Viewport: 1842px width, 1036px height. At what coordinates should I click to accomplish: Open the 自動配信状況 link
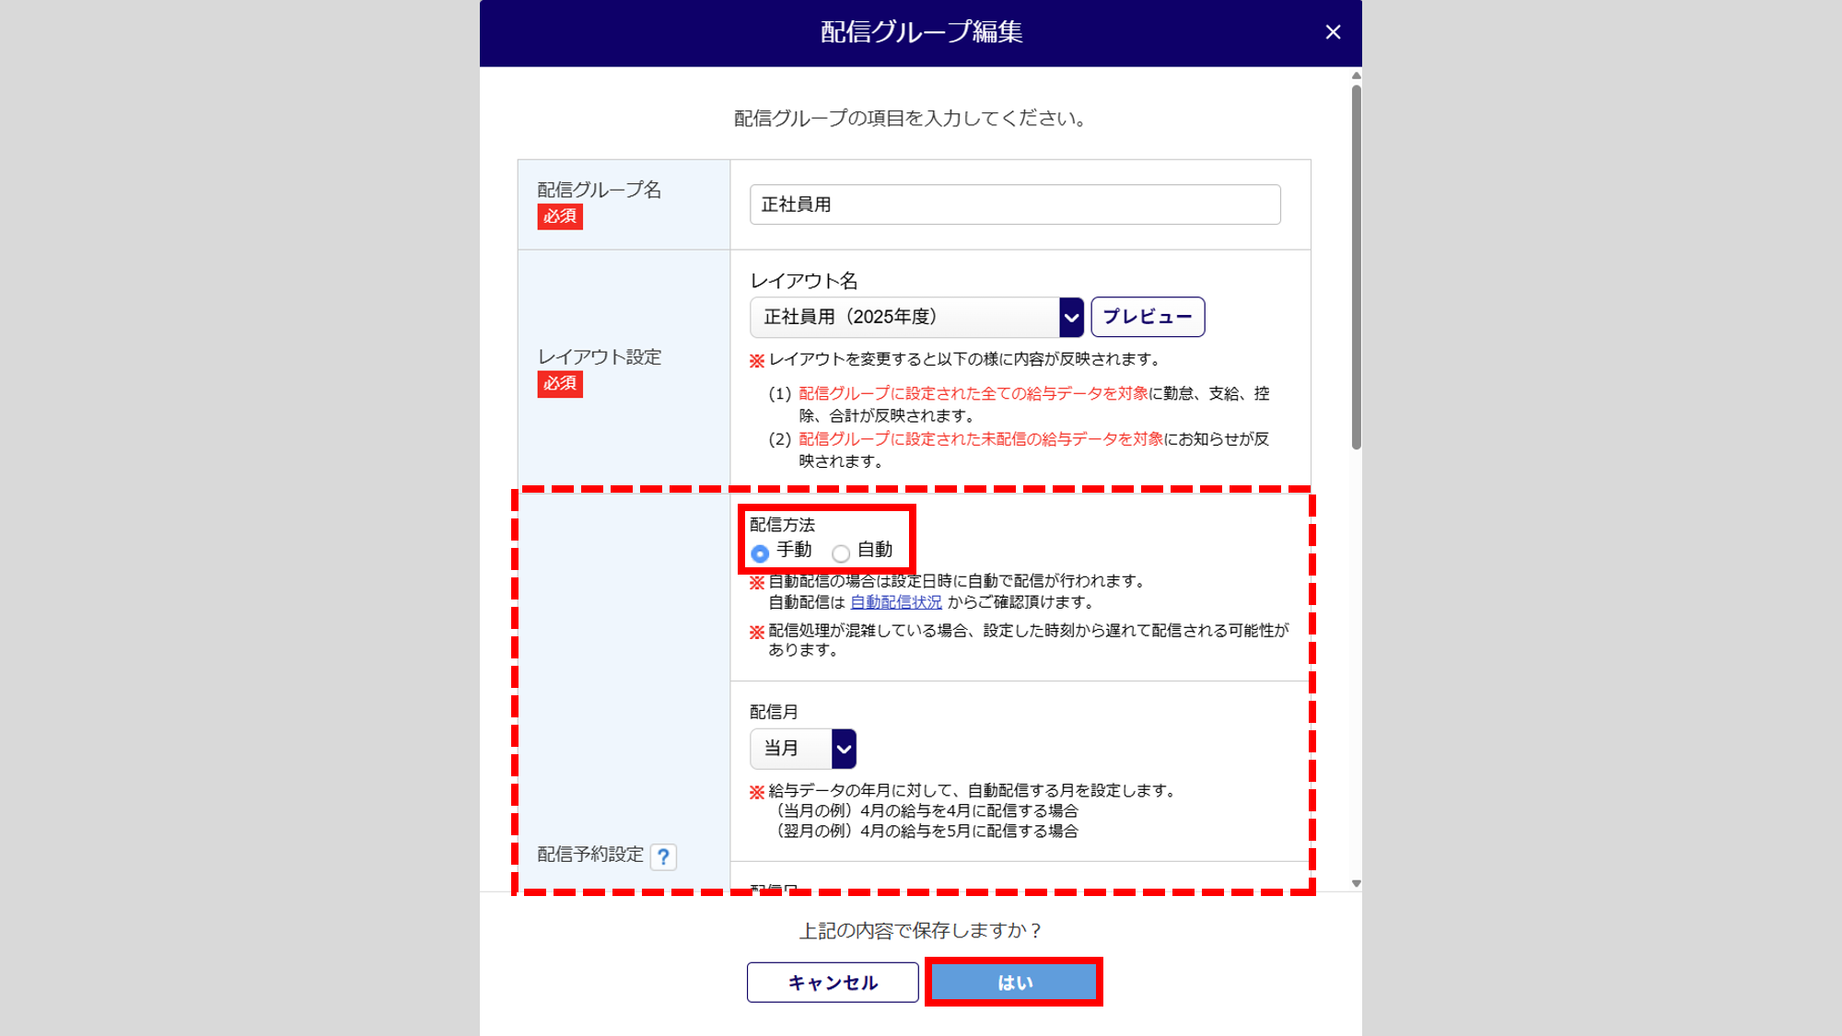[895, 602]
